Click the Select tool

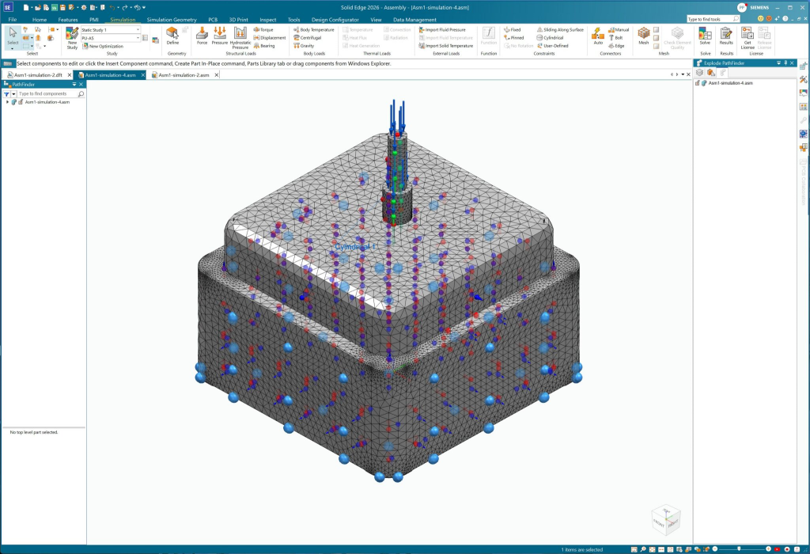coord(13,35)
